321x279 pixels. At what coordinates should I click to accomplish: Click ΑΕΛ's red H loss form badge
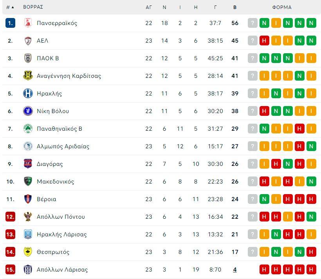[x=264, y=41]
